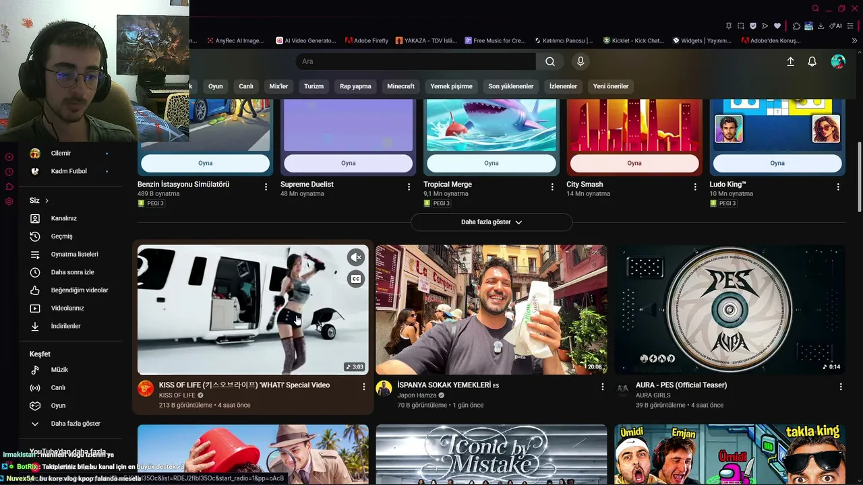Click Oyna under Tropical Merge
The width and height of the screenshot is (863, 485).
point(492,163)
